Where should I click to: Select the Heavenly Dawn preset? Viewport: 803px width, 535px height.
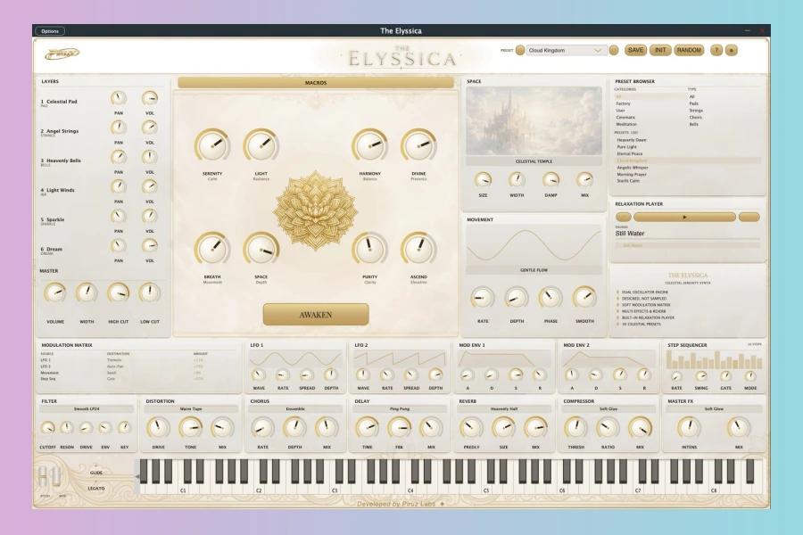click(632, 140)
